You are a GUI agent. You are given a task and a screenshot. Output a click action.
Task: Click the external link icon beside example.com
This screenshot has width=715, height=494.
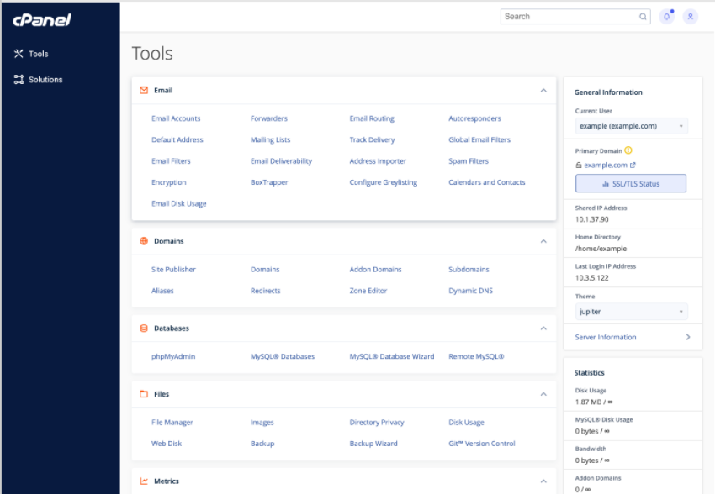(x=633, y=166)
